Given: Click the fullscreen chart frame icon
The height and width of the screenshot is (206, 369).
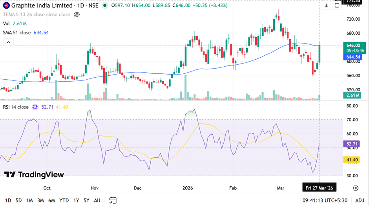Looking at the screenshot, I should [x=337, y=6].
